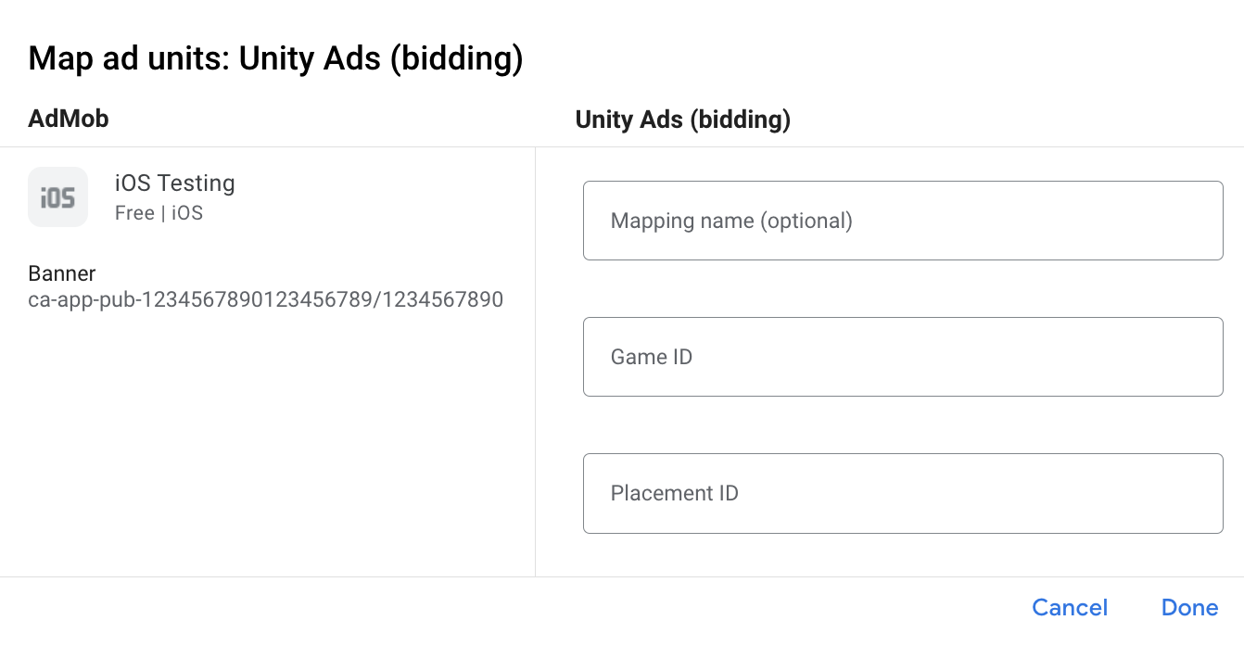Click the 'Map ad units' dialog title
The image size is (1244, 658).
point(275,59)
